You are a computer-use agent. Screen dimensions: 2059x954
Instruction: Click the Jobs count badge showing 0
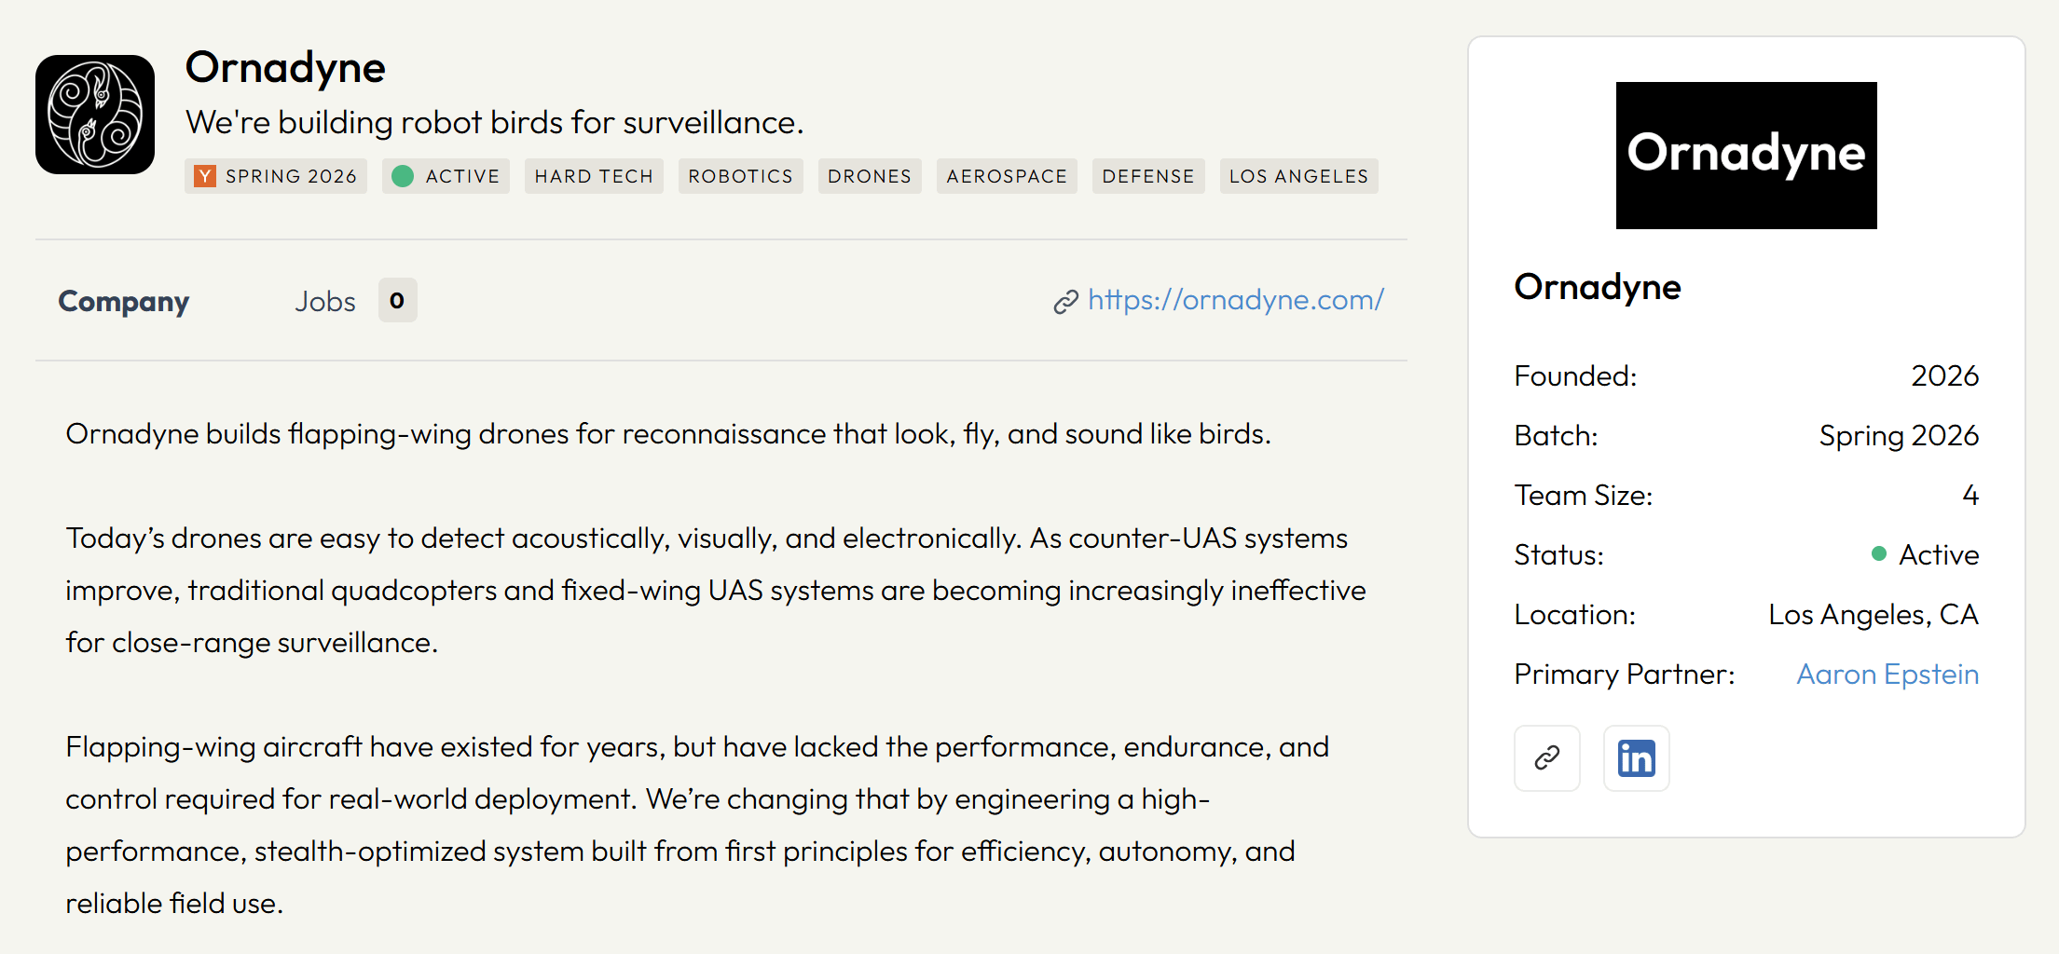point(397,300)
